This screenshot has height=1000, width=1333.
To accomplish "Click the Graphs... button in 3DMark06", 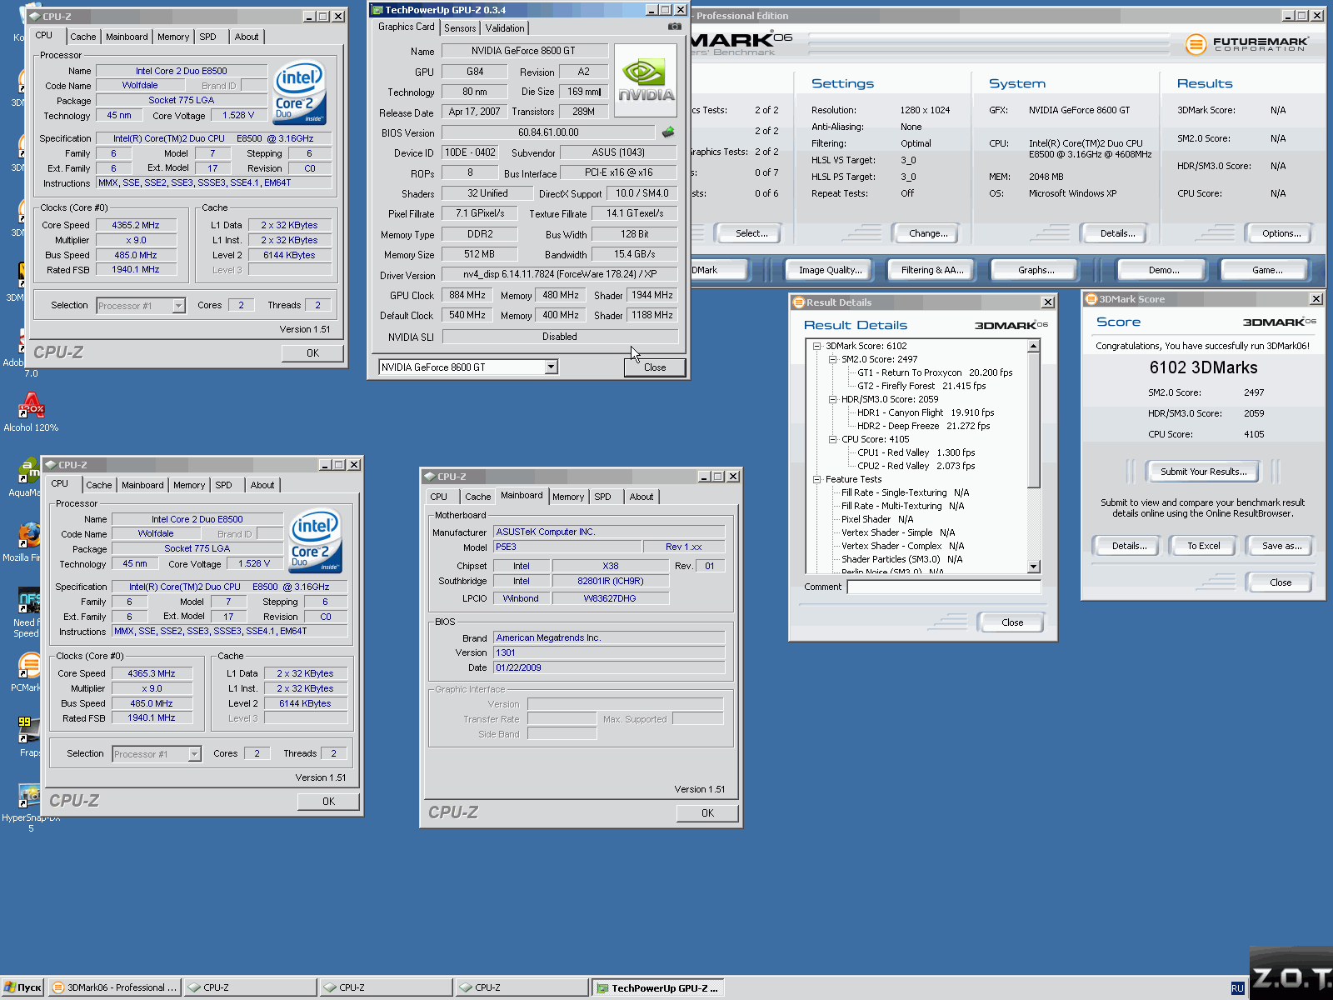I will (x=1036, y=270).
